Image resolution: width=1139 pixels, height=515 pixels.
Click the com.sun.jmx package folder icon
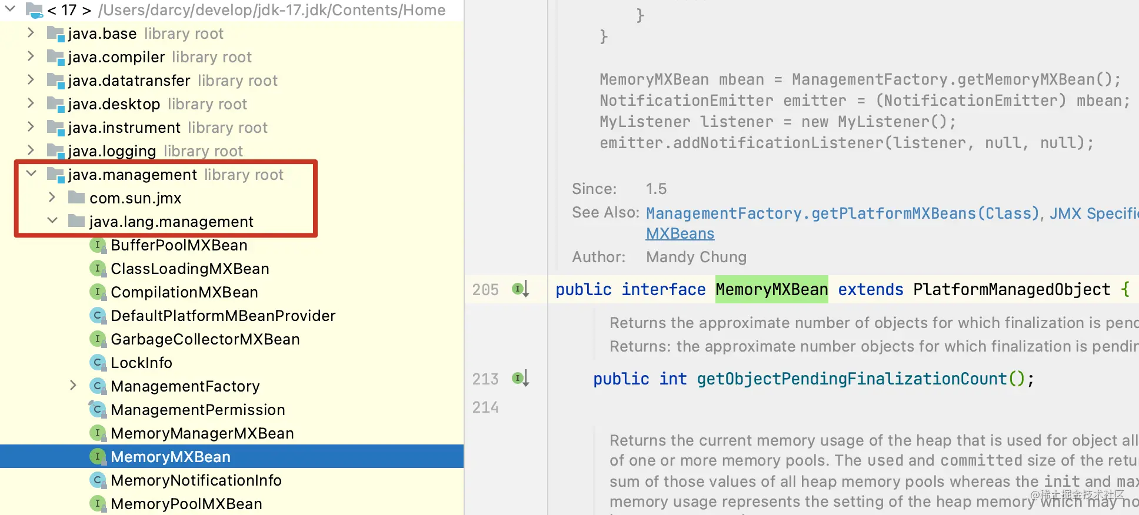(x=76, y=197)
